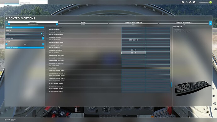Click the OK button at bottom bar
217x122 pixels.
pyautogui.click(x=14, y=120)
